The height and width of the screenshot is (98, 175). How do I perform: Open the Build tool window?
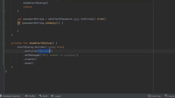(43, 96)
